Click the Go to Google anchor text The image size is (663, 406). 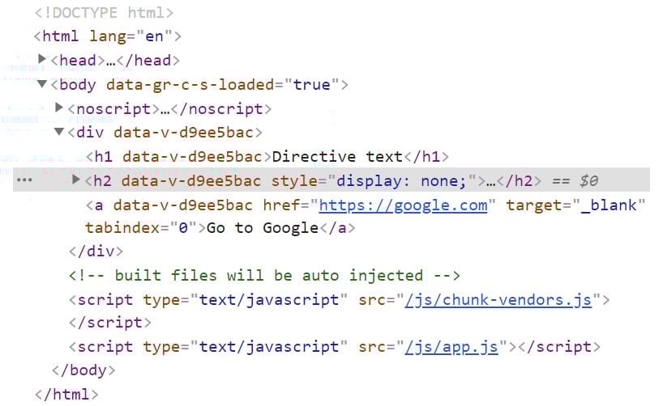(262, 228)
